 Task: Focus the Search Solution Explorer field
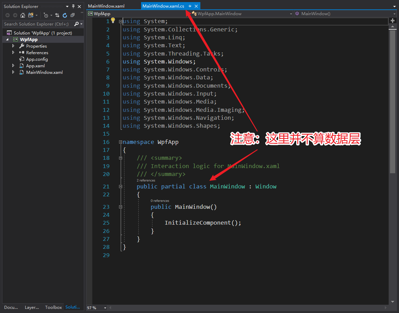(37, 24)
